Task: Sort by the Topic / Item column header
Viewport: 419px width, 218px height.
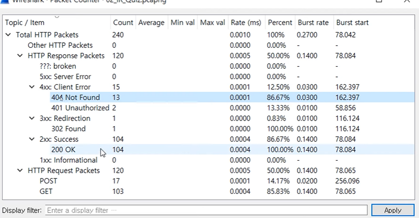Action: tap(57, 23)
